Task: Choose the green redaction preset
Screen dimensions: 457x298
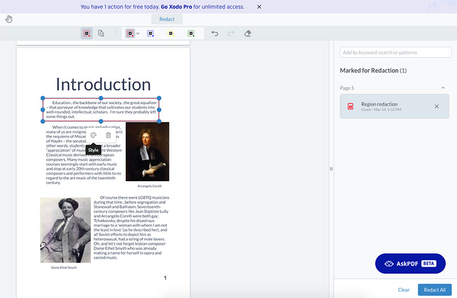Action: pos(190,34)
